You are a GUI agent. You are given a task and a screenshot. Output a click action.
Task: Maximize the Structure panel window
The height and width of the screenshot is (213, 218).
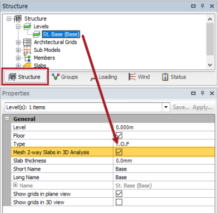point(194,6)
